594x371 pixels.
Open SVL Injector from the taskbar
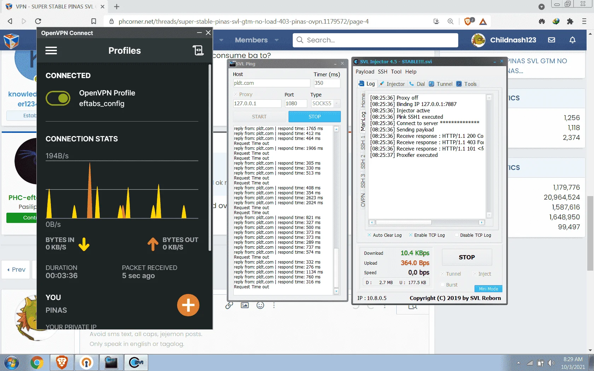(x=136, y=363)
